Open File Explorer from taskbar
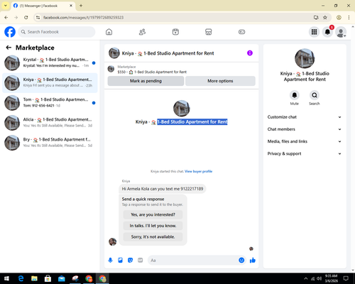 (34, 278)
